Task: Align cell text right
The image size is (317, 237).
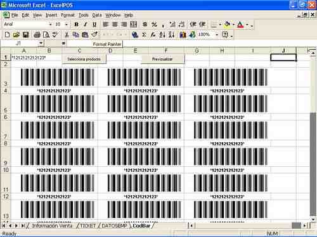Action: pyautogui.click(x=124, y=25)
